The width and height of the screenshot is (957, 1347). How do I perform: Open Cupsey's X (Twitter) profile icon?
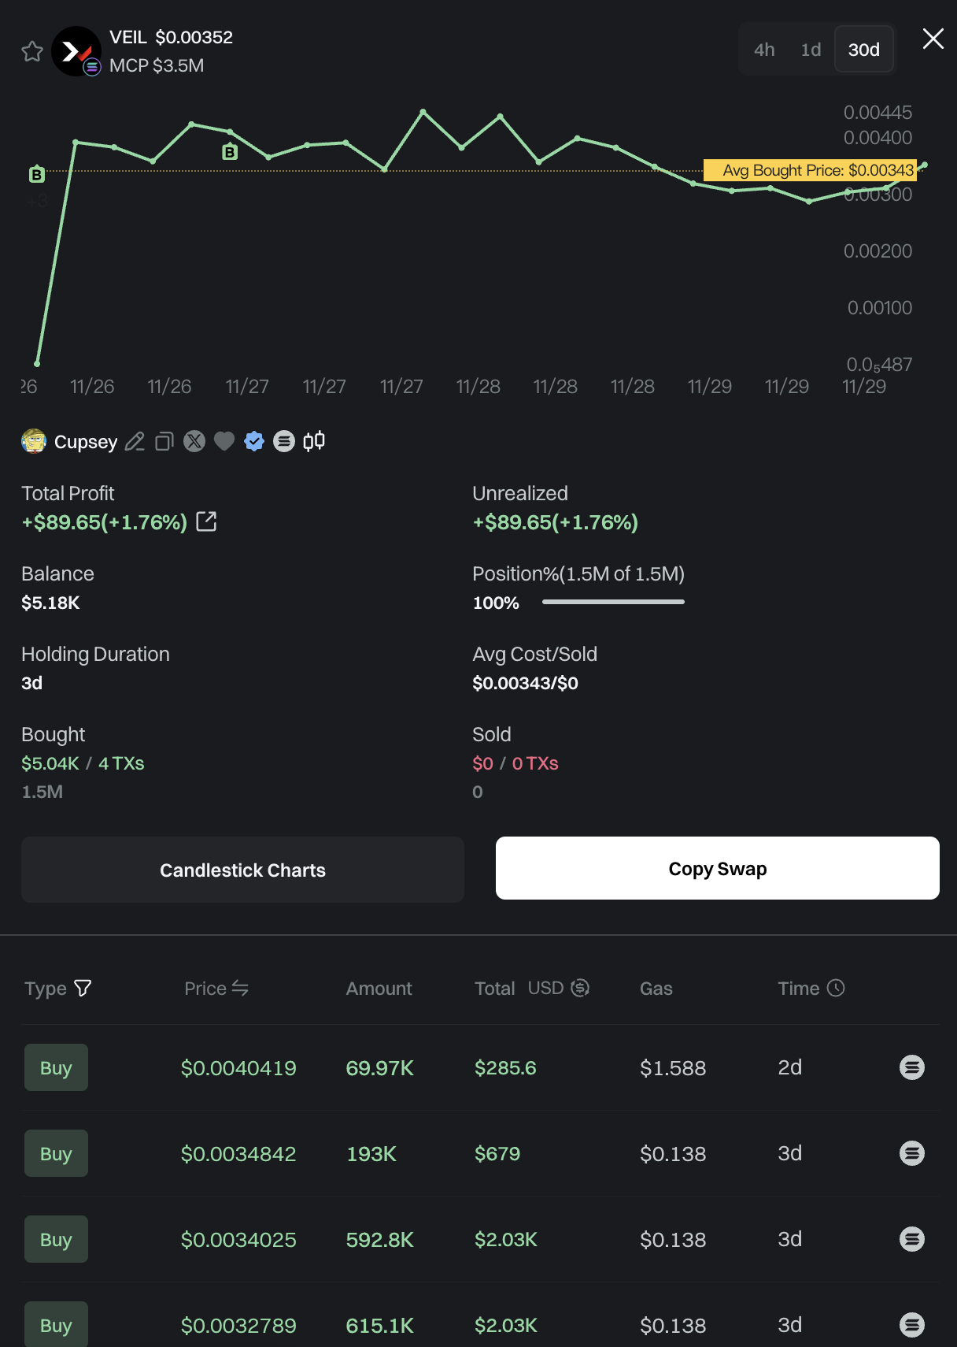pos(194,441)
